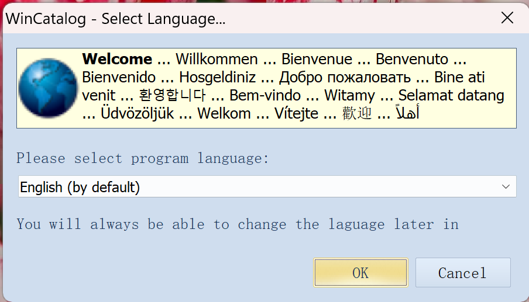Confirm the language with the OK button
This screenshot has height=302, width=529.
360,273
